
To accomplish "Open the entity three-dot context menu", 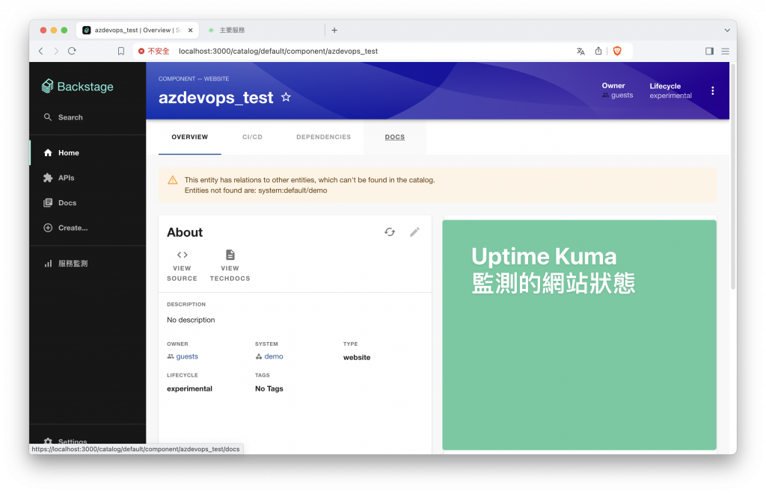I will click(x=712, y=90).
